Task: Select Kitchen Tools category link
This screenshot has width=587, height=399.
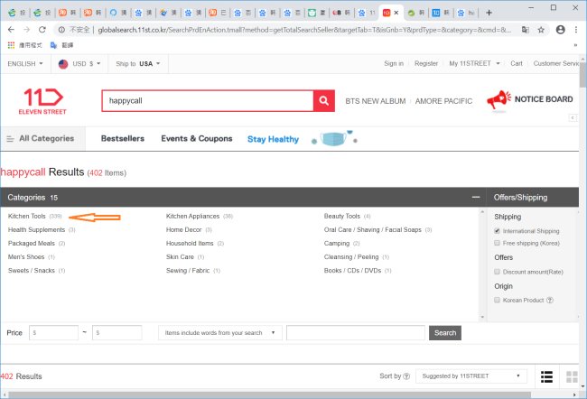Action: 27,217
